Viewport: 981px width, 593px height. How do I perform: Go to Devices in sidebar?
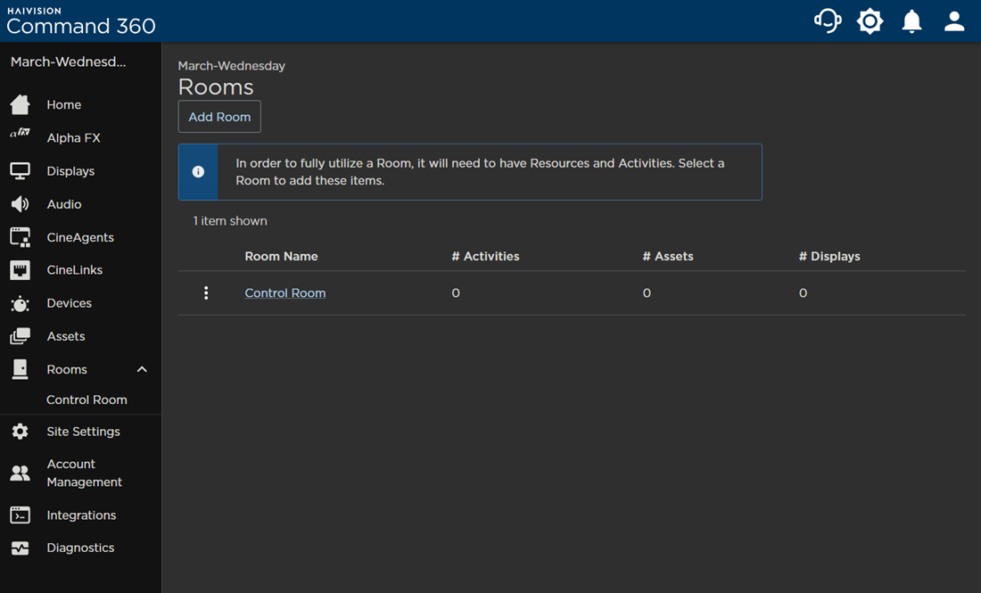[x=69, y=303]
